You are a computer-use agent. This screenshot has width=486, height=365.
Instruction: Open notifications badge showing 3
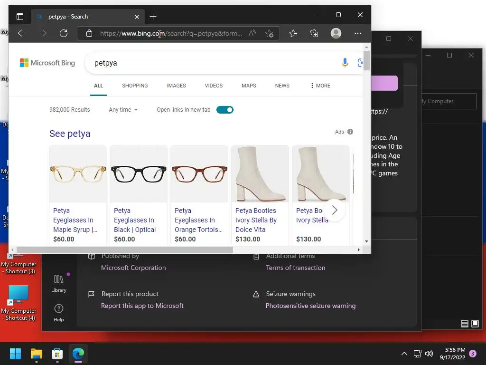point(473,354)
